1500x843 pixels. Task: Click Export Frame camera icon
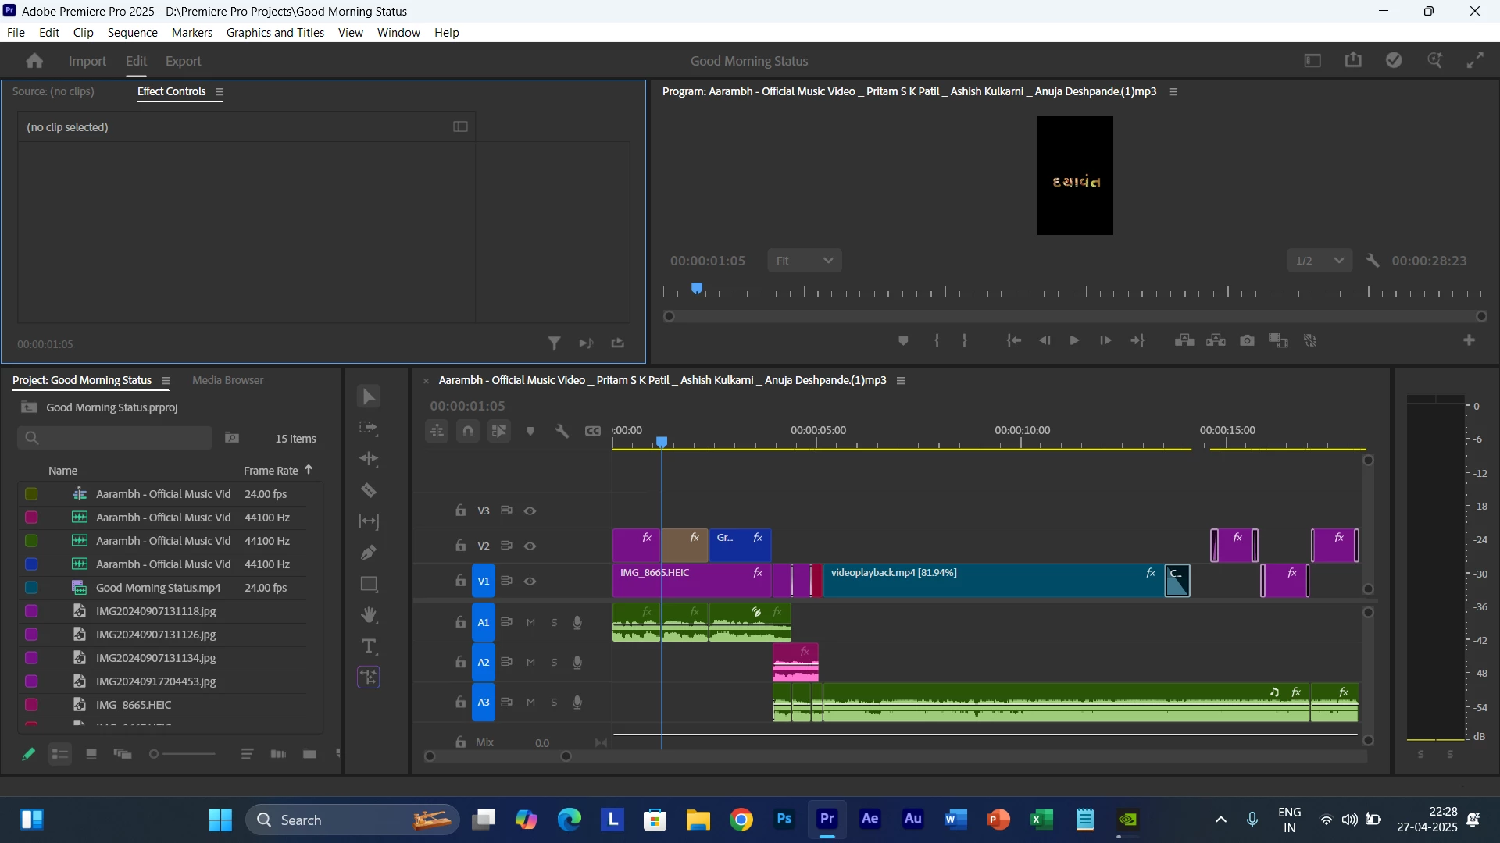click(x=1247, y=340)
